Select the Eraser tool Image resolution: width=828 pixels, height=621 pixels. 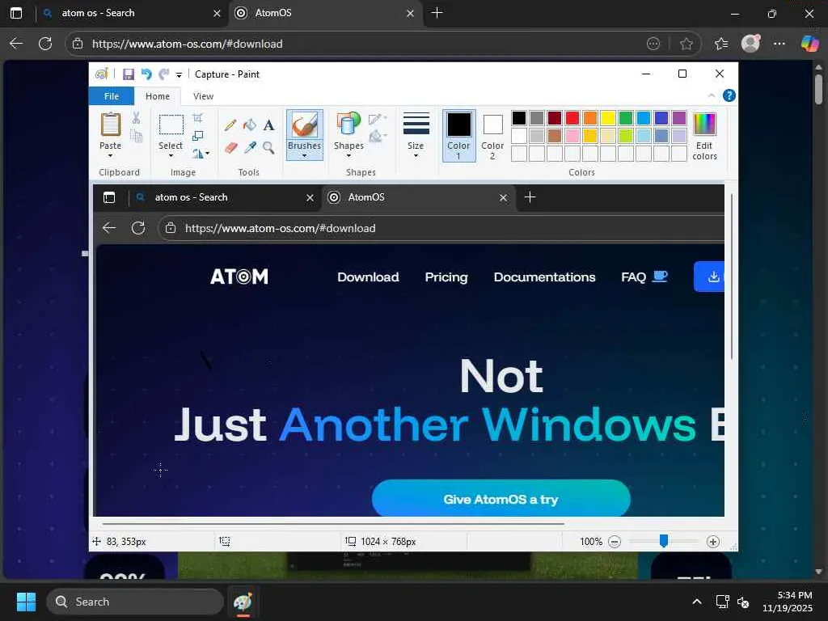click(230, 147)
